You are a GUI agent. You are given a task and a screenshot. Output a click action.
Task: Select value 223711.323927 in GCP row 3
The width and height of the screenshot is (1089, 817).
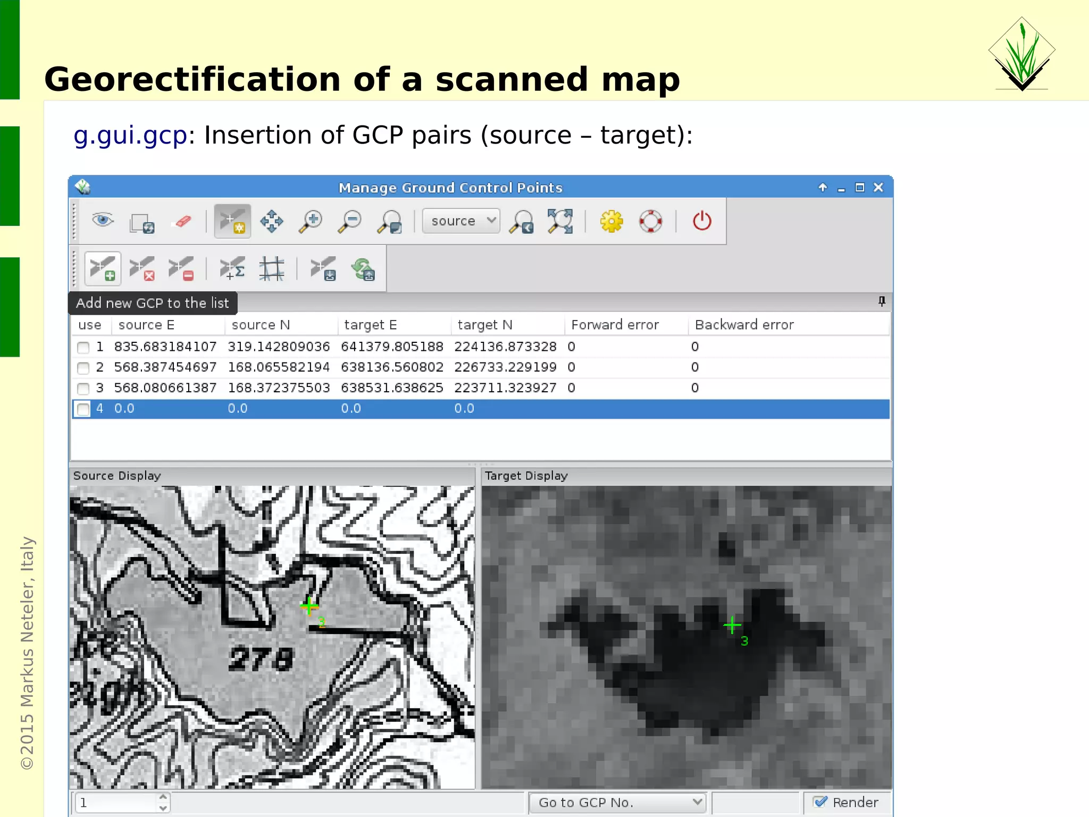(x=505, y=388)
